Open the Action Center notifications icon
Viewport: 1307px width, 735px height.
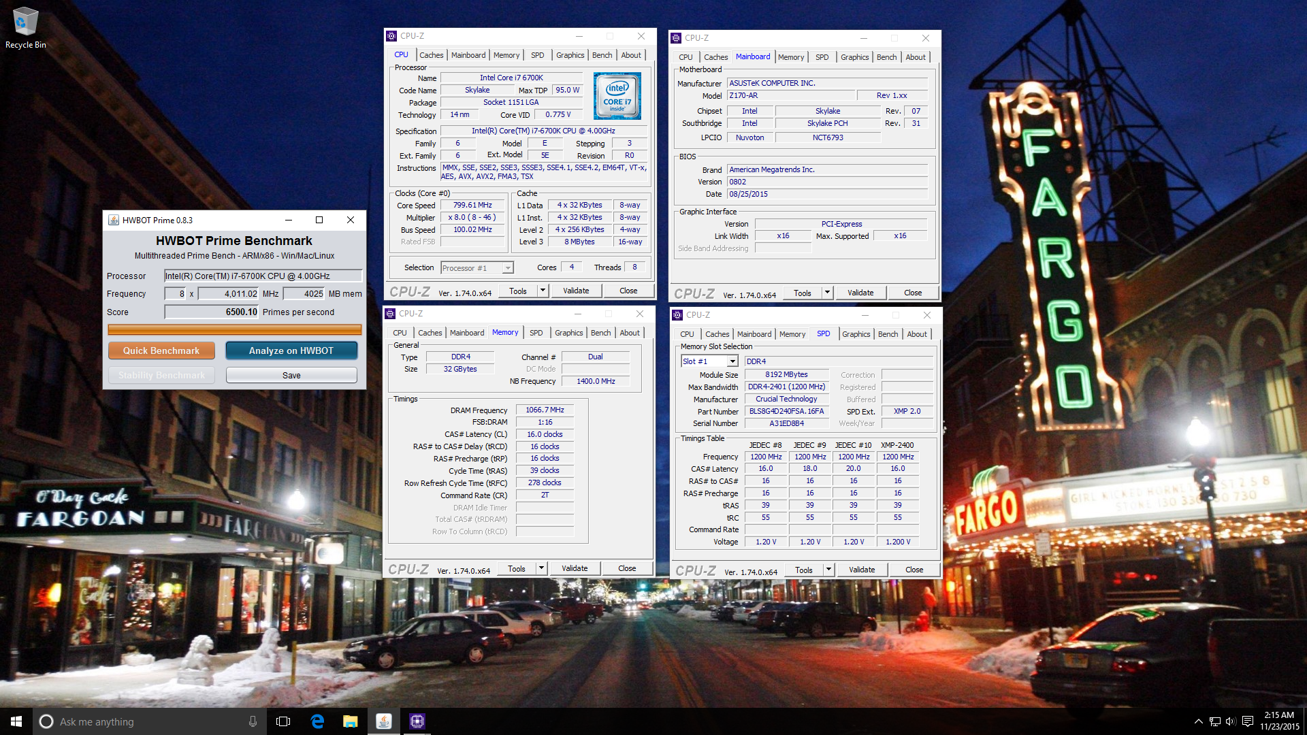point(1248,721)
